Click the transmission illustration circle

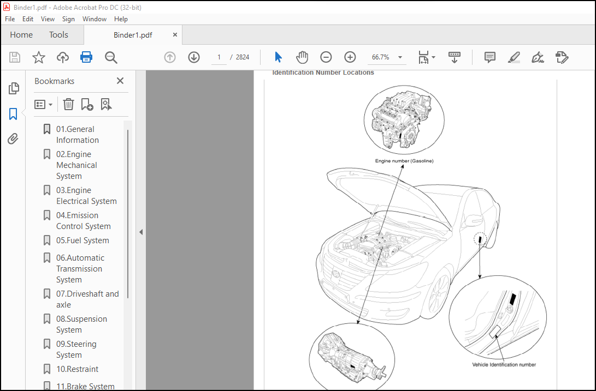[x=352, y=357]
